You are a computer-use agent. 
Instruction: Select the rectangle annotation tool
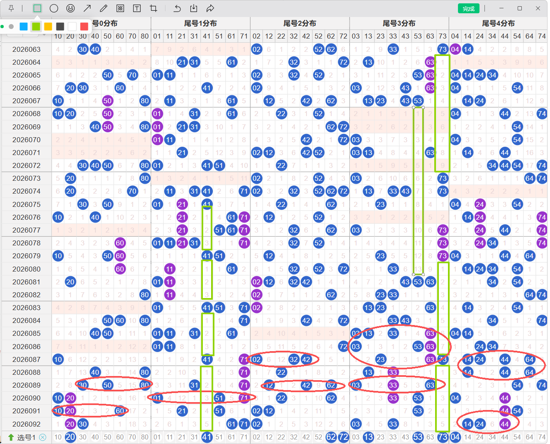pyautogui.click(x=37, y=8)
